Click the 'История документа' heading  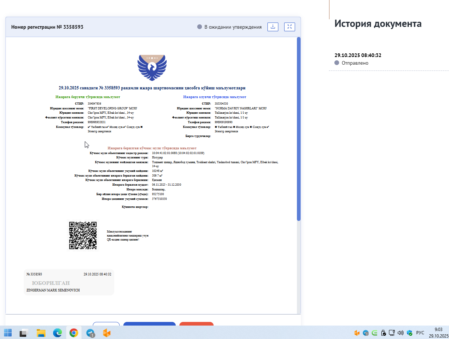click(x=378, y=24)
